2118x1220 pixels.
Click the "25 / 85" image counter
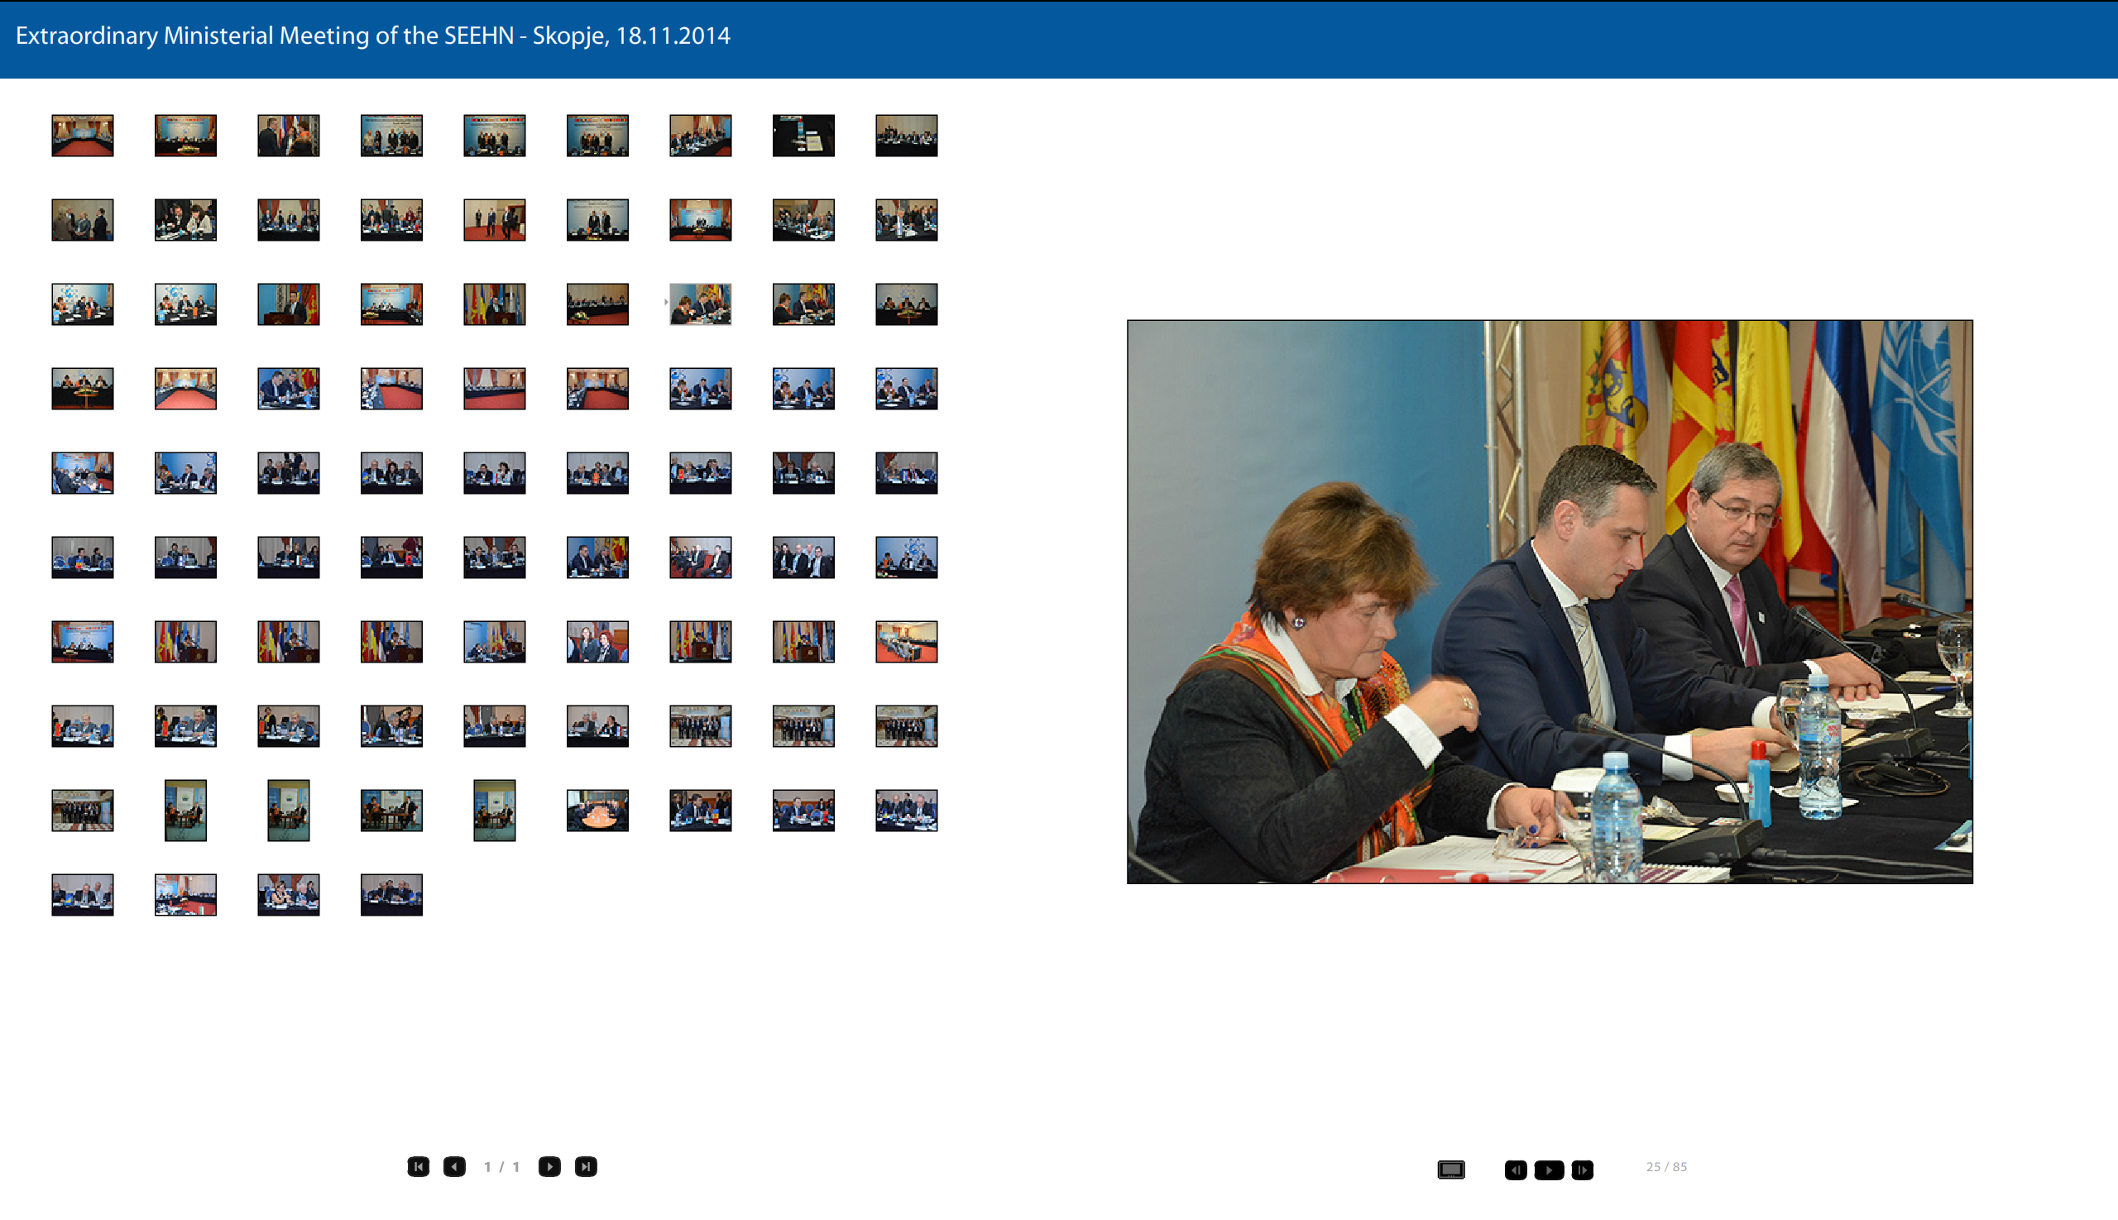pos(1666,1166)
